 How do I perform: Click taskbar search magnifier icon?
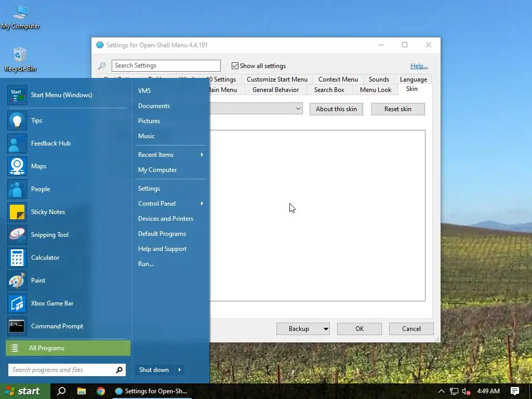[x=61, y=391]
